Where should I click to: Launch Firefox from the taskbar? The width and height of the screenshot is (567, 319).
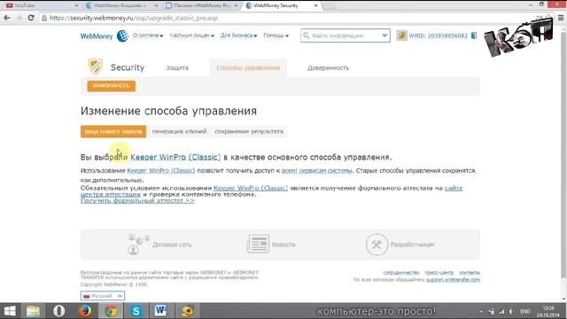click(x=85, y=311)
